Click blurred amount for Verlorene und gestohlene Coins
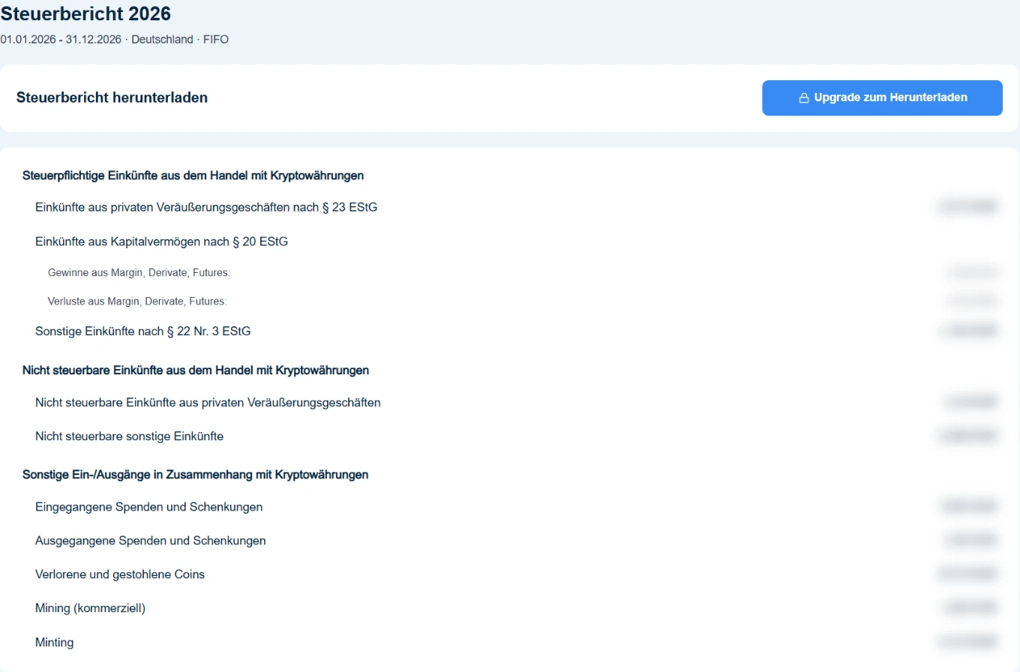Viewport: 1020px width, 672px height. (x=967, y=574)
